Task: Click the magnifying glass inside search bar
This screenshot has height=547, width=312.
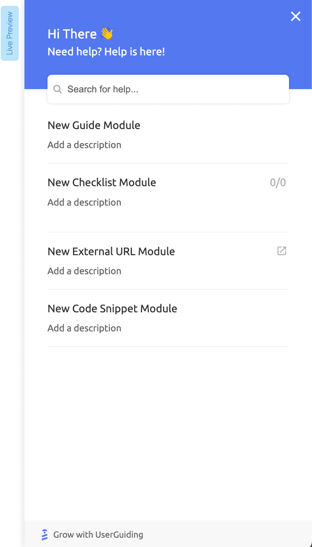Action: 57,89
